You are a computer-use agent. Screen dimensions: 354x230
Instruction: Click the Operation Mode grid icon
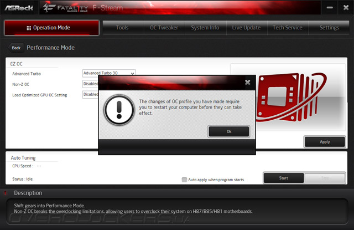(29, 28)
